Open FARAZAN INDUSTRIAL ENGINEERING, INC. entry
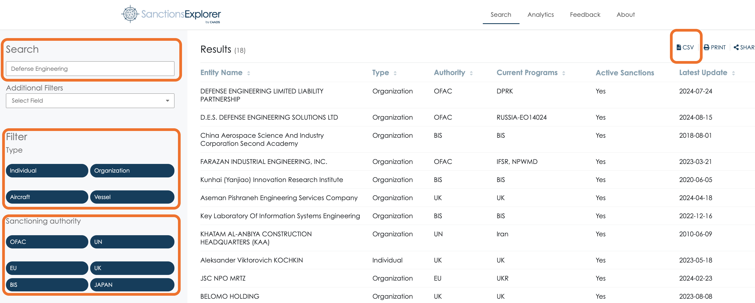The image size is (755, 303). [x=264, y=161]
